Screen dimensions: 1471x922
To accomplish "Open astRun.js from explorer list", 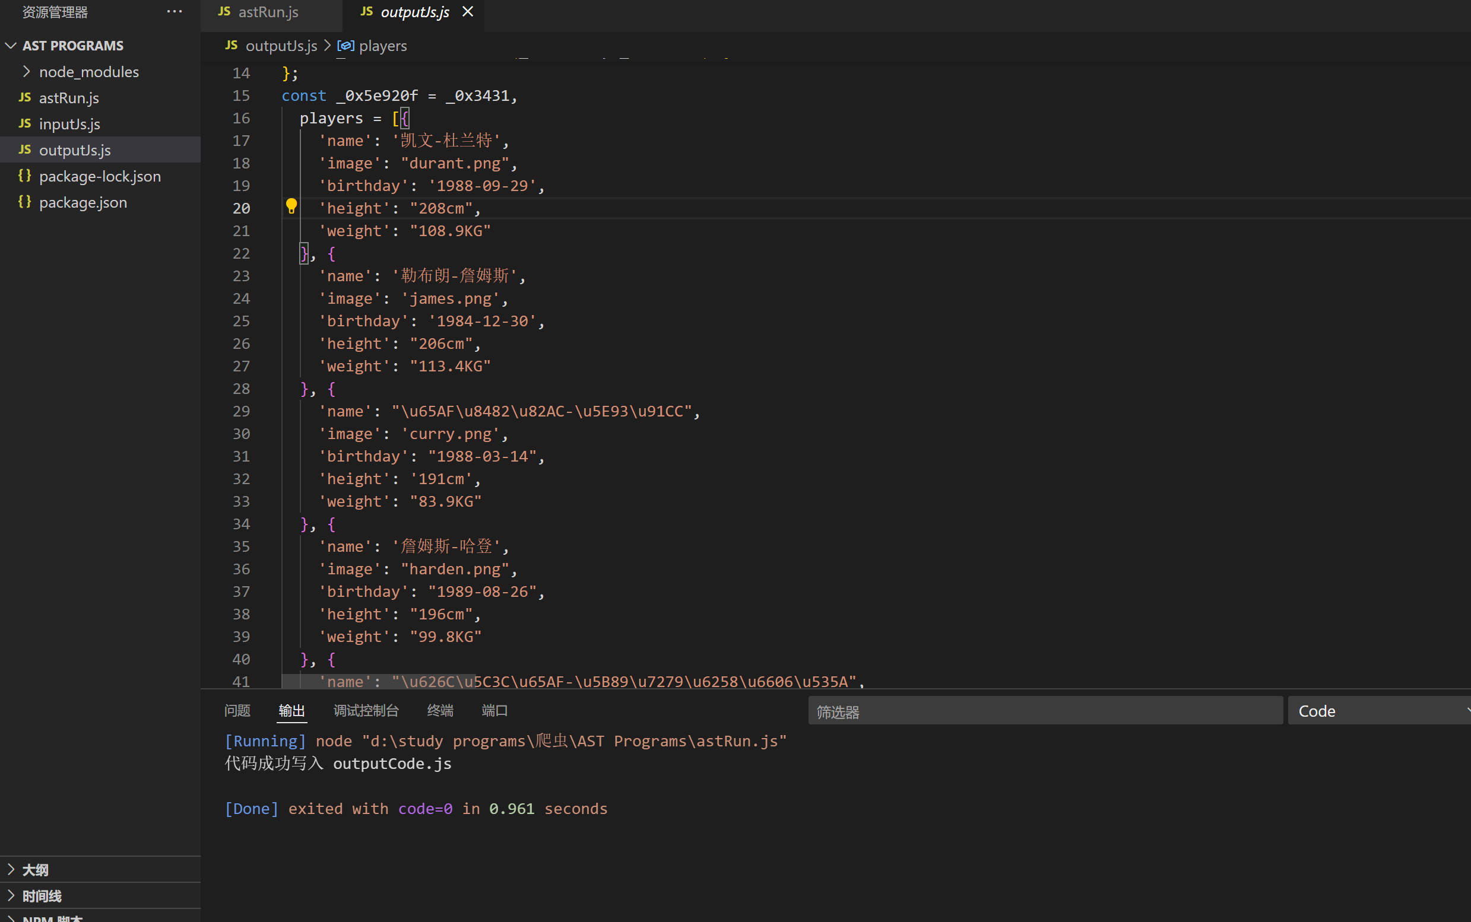I will [x=69, y=97].
